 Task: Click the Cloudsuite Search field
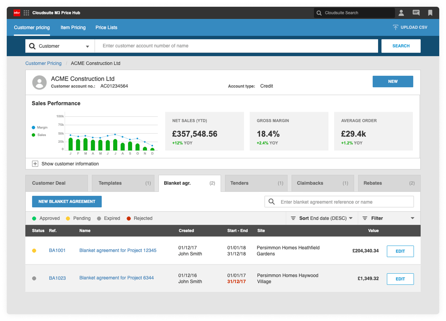pyautogui.click(x=354, y=13)
